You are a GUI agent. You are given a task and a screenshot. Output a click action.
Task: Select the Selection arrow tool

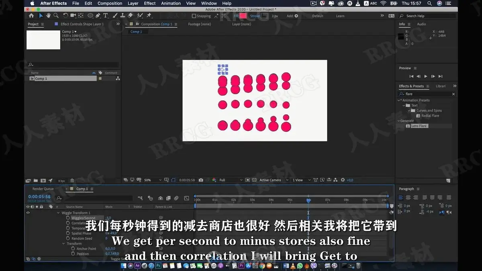click(x=41, y=16)
